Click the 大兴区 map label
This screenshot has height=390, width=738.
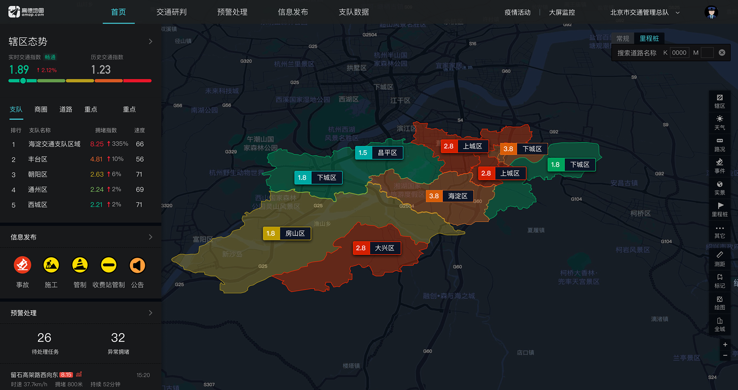click(377, 248)
